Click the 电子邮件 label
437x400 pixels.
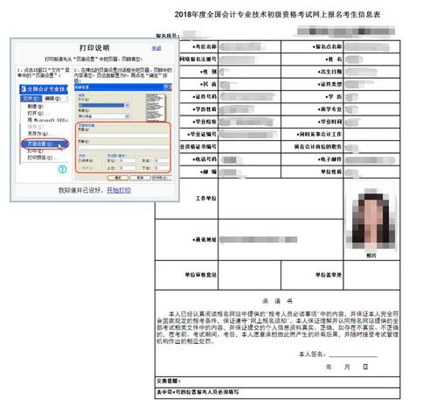pyautogui.click(x=330, y=159)
